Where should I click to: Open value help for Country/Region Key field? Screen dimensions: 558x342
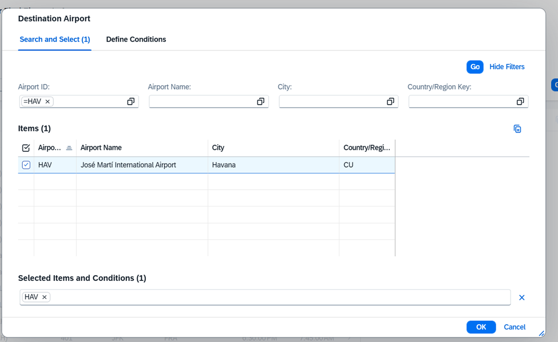pyautogui.click(x=520, y=102)
